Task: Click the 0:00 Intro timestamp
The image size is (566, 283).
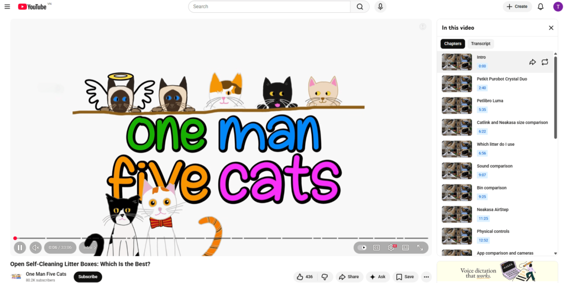Action: click(x=482, y=66)
